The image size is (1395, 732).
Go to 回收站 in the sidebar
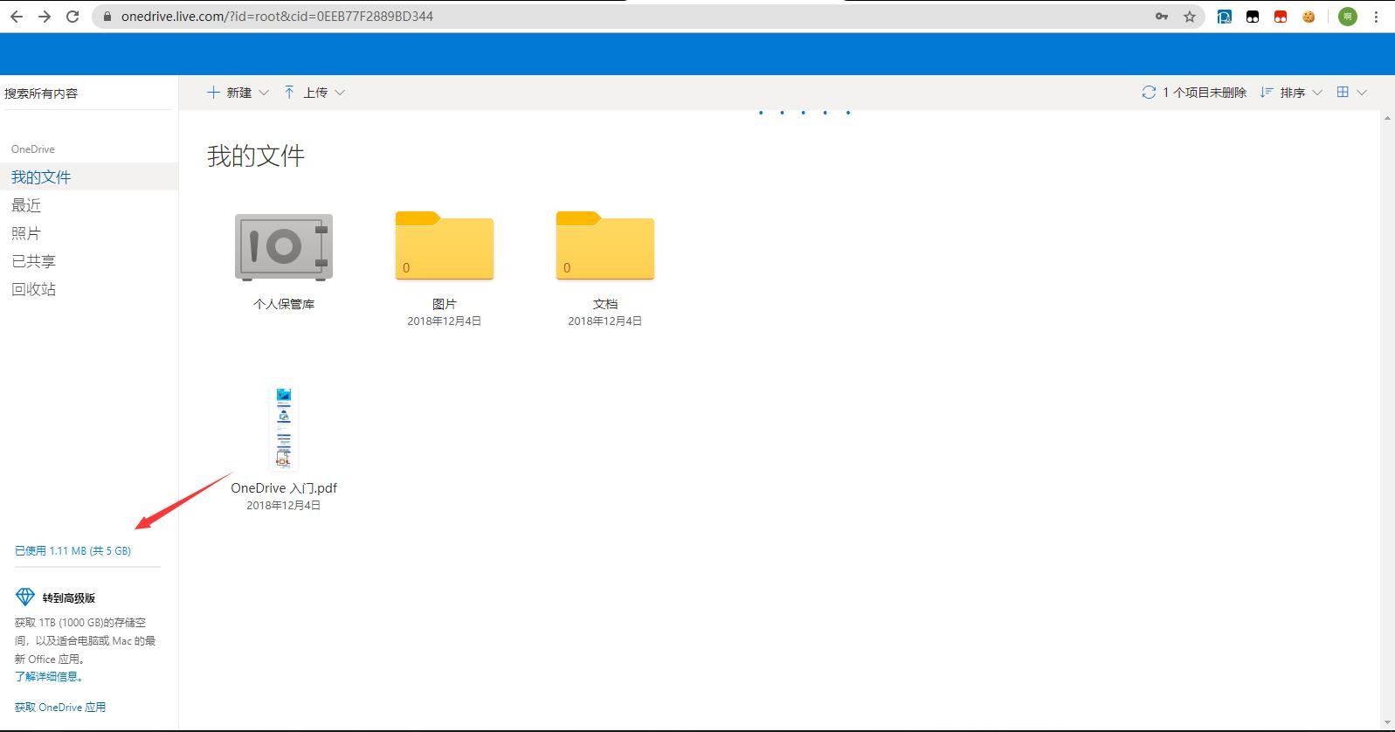point(33,289)
